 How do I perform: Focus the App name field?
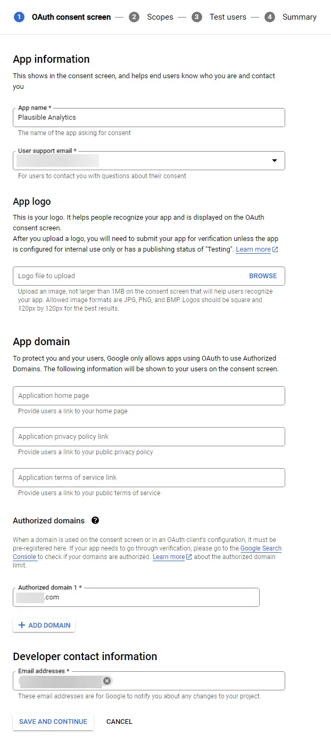pyautogui.click(x=149, y=118)
